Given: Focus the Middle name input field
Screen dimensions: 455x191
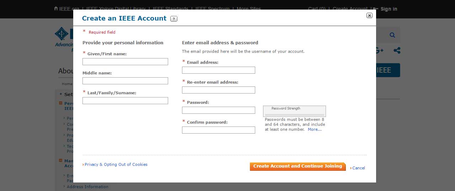Looking at the screenshot, I should click(125, 81).
